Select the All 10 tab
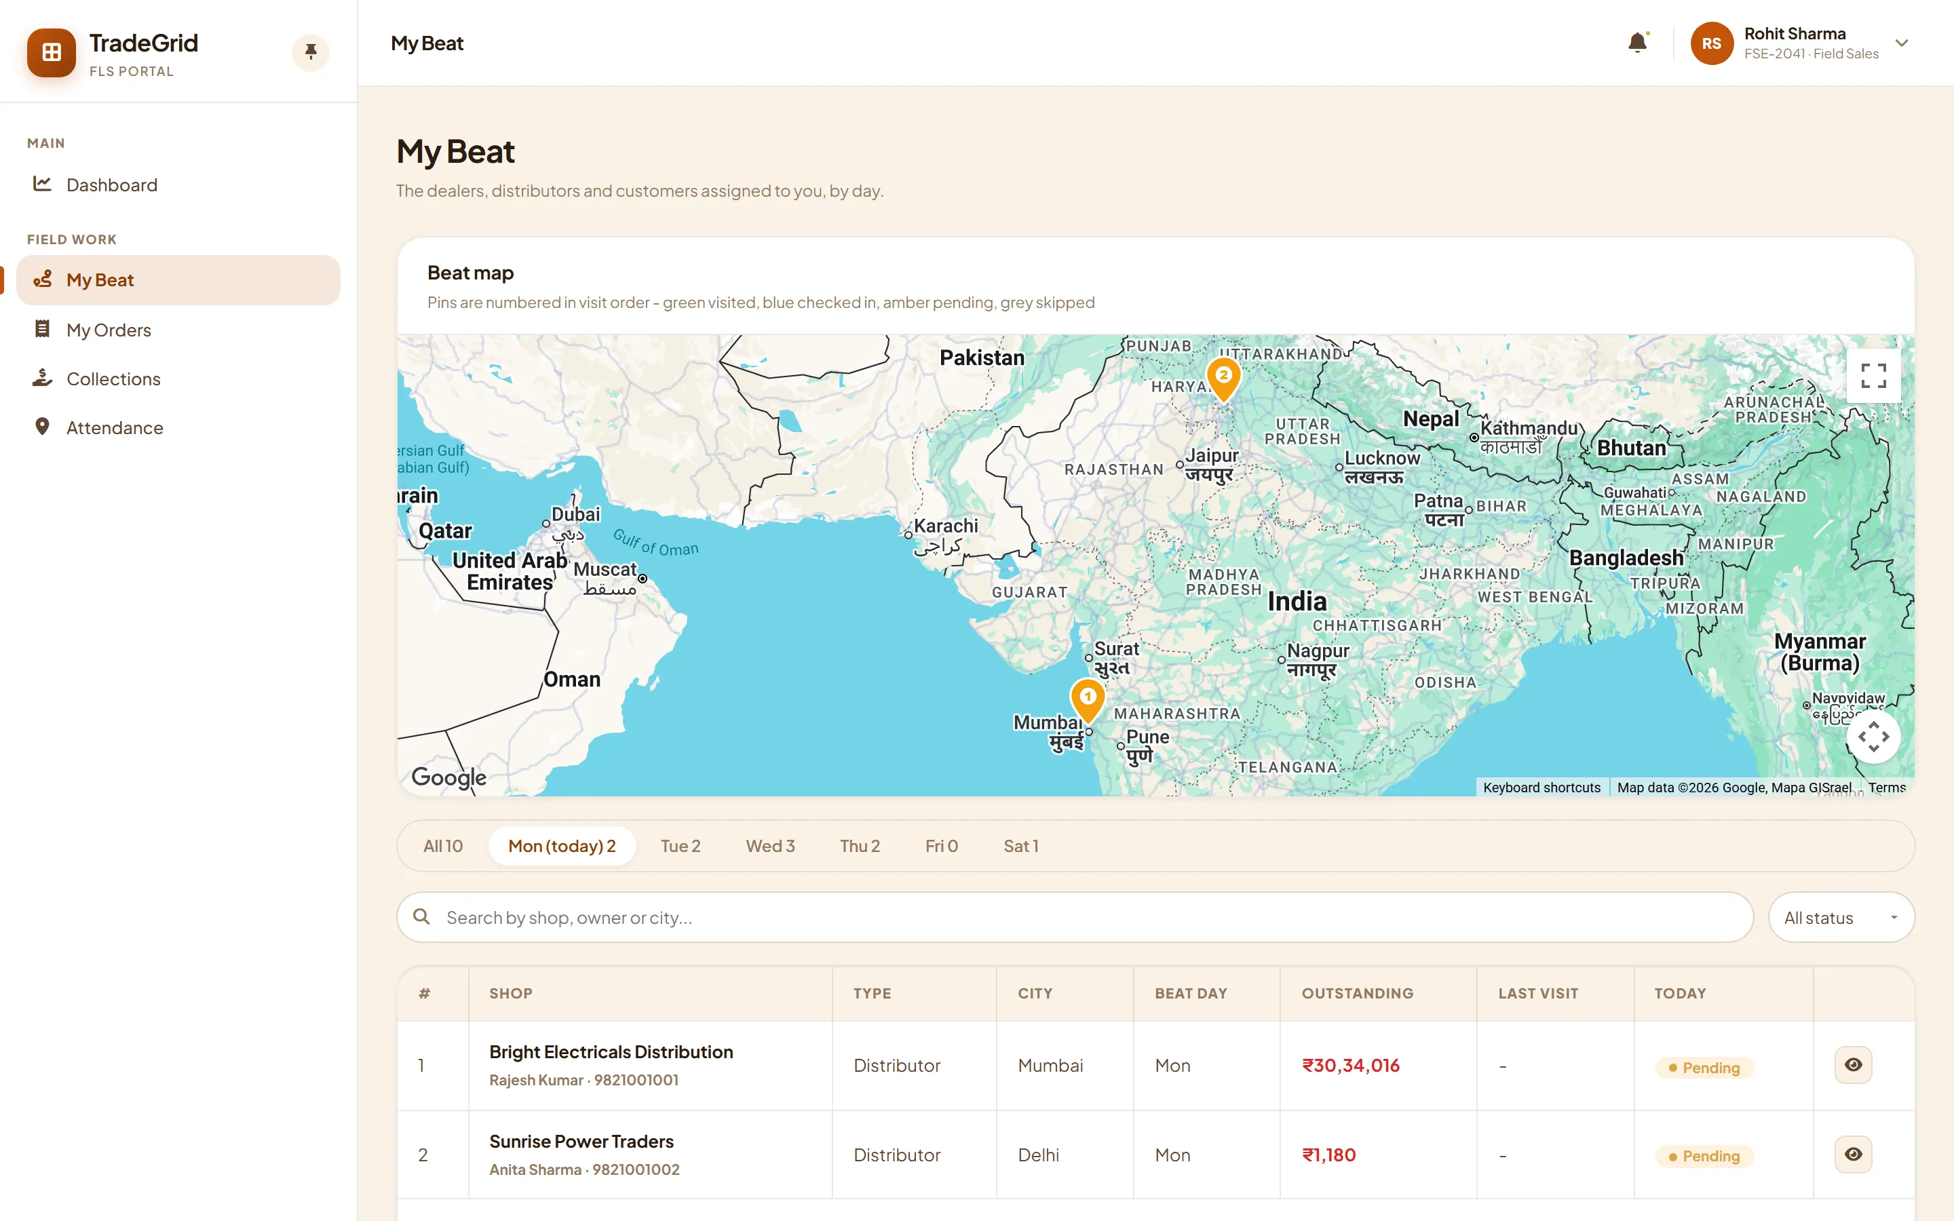The image size is (1954, 1221). tap(443, 847)
